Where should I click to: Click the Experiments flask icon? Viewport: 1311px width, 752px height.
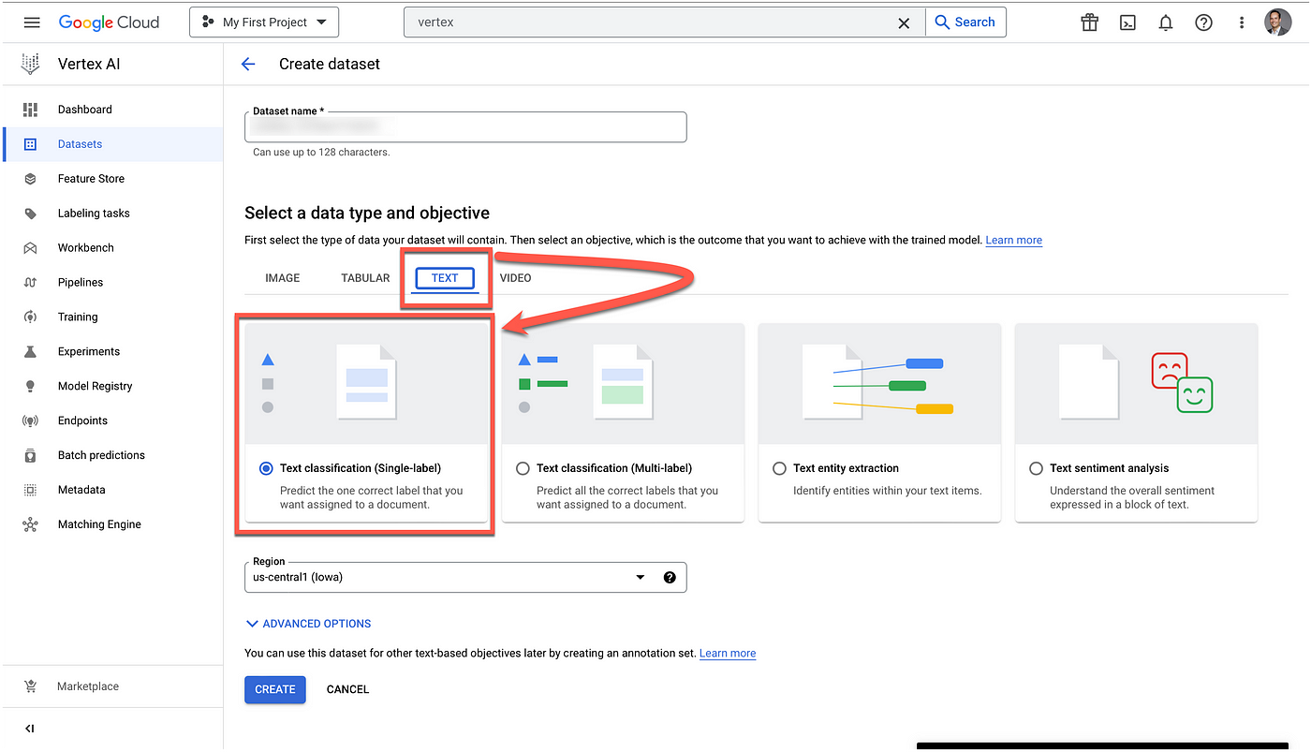(30, 352)
